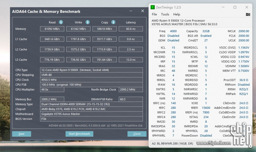Click Cmd2T value 2T
Image resolution: width=256 pixels, height=152 pixels.
tap(206, 40)
